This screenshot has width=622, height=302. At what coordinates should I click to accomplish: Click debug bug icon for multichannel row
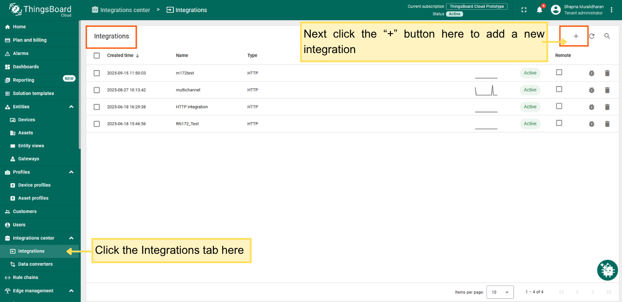[591, 90]
